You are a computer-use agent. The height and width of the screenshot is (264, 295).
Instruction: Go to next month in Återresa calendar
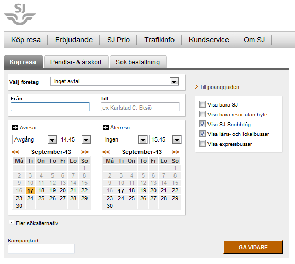[176, 152]
